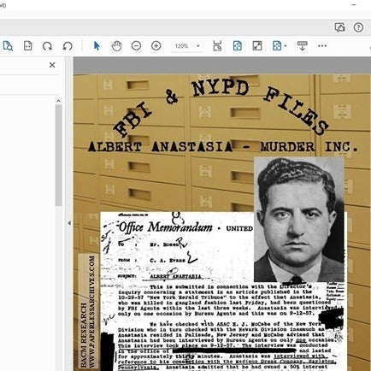Zoom out with the minus button
The height and width of the screenshot is (371, 371).
(136, 46)
